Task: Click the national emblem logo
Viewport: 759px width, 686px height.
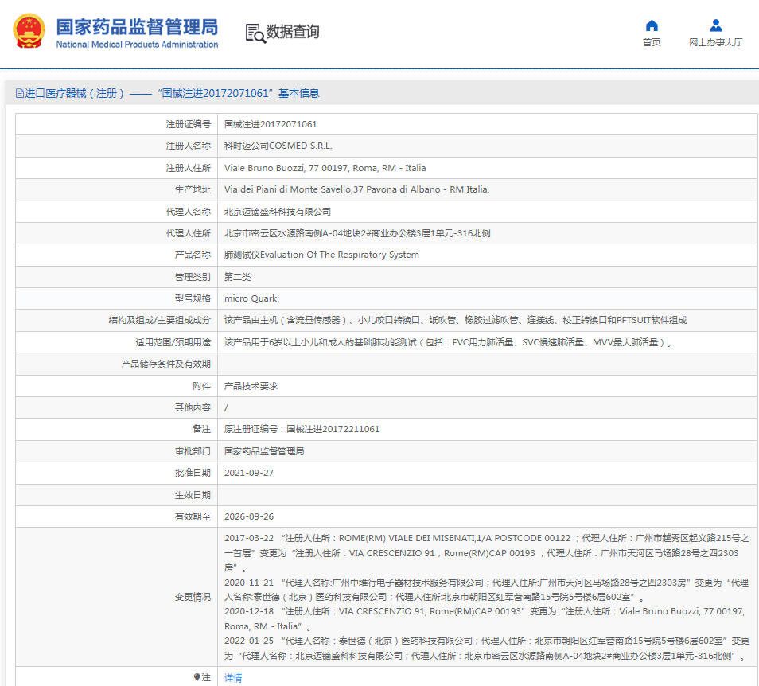Action: click(29, 31)
